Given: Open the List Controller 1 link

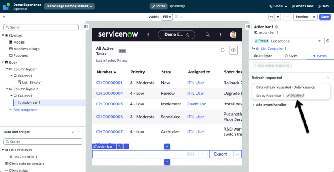Looking at the screenshot, I should [273, 48].
